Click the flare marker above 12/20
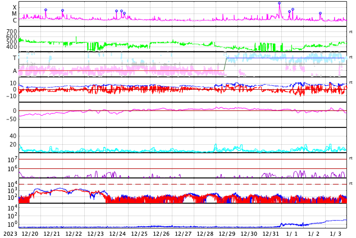356x238 pixels. 46,10
